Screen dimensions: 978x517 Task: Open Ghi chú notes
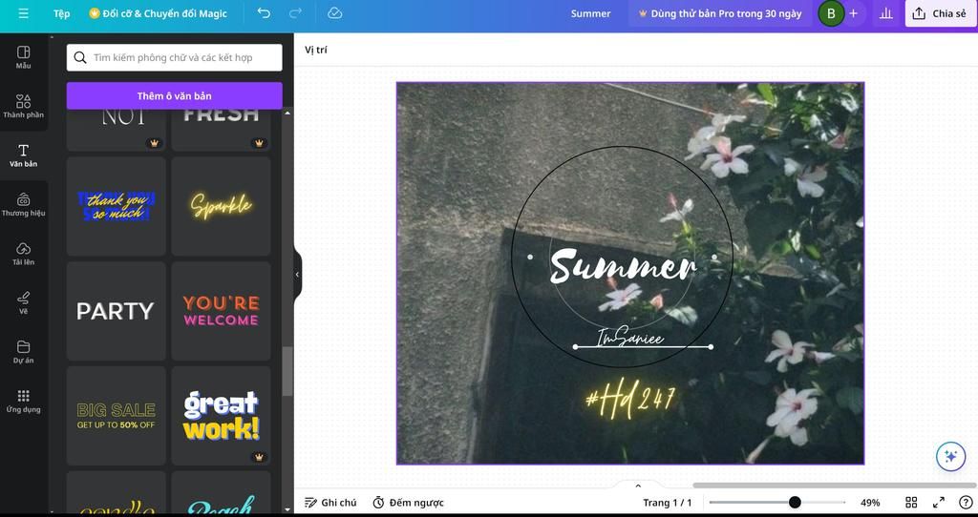tap(330, 503)
